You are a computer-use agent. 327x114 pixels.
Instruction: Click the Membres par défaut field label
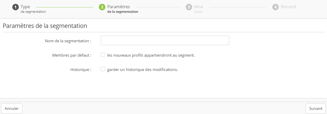coord(72,55)
